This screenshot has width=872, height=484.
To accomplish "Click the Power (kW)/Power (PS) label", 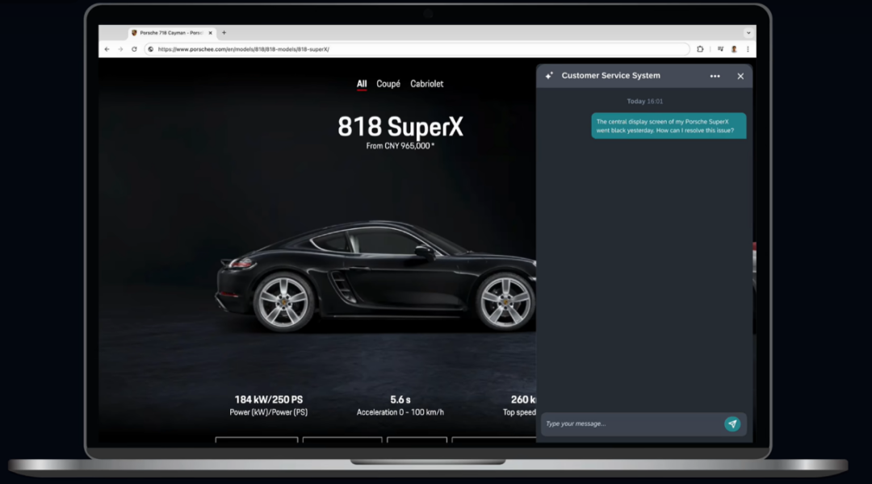I will (x=269, y=412).
